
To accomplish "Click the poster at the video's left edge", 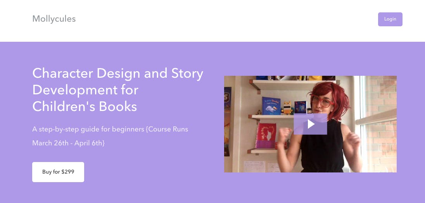I will [227, 121].
